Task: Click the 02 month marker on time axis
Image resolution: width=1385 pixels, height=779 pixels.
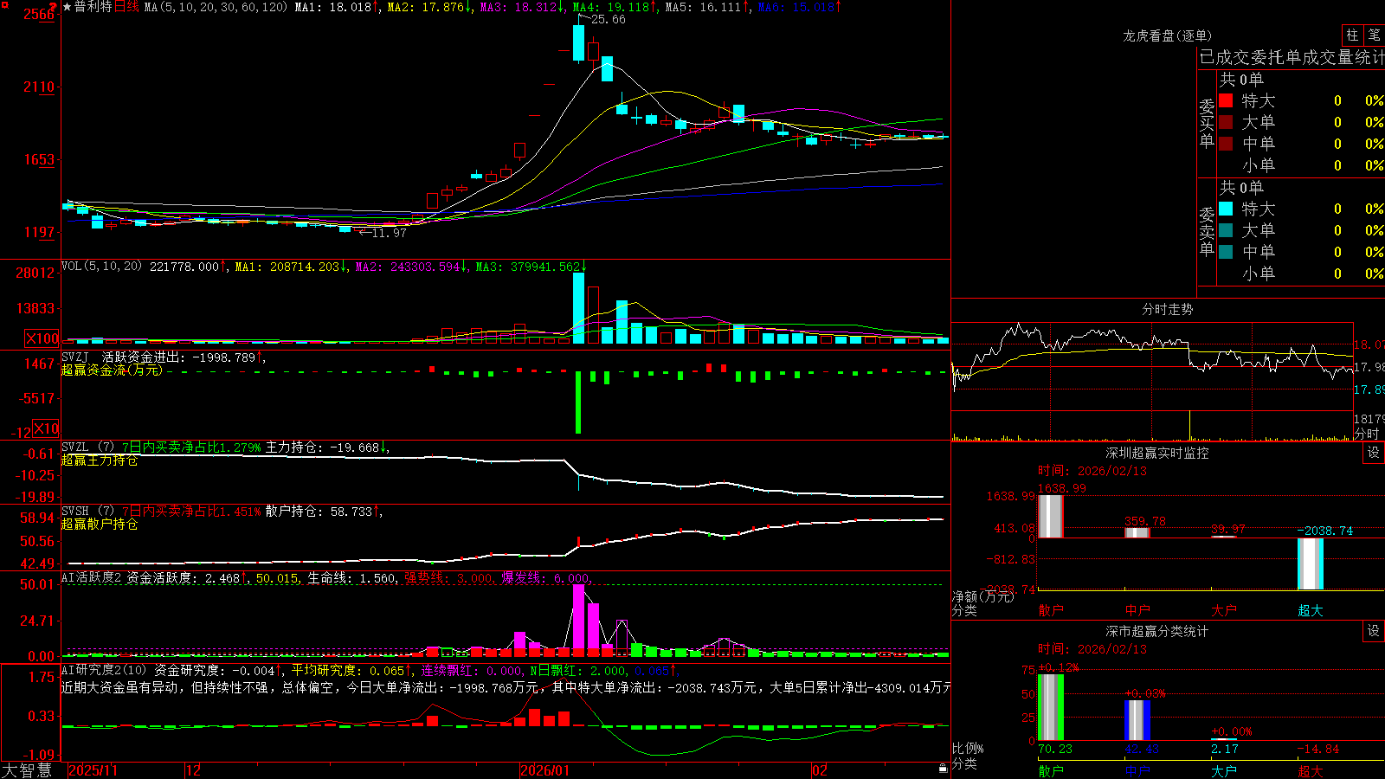Action: click(820, 770)
